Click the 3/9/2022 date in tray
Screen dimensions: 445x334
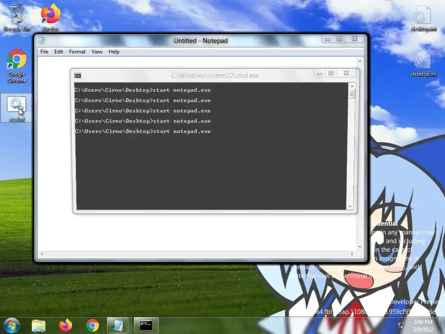coord(423,330)
